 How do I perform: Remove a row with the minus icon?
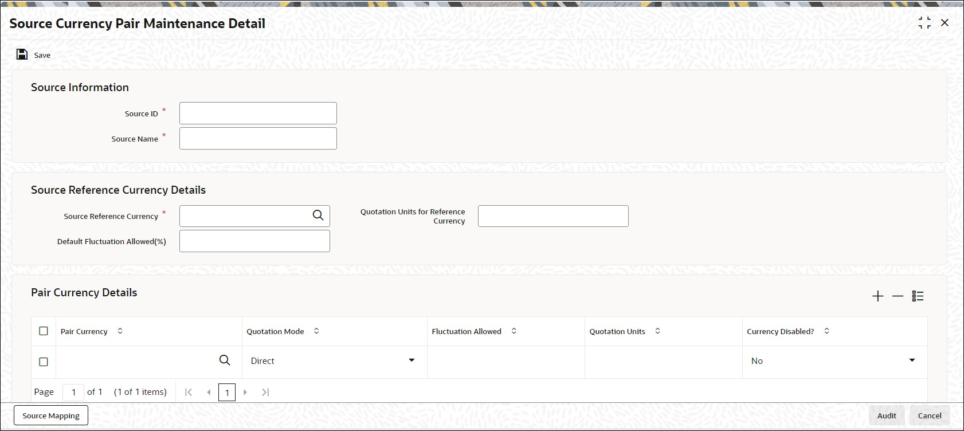coord(898,296)
